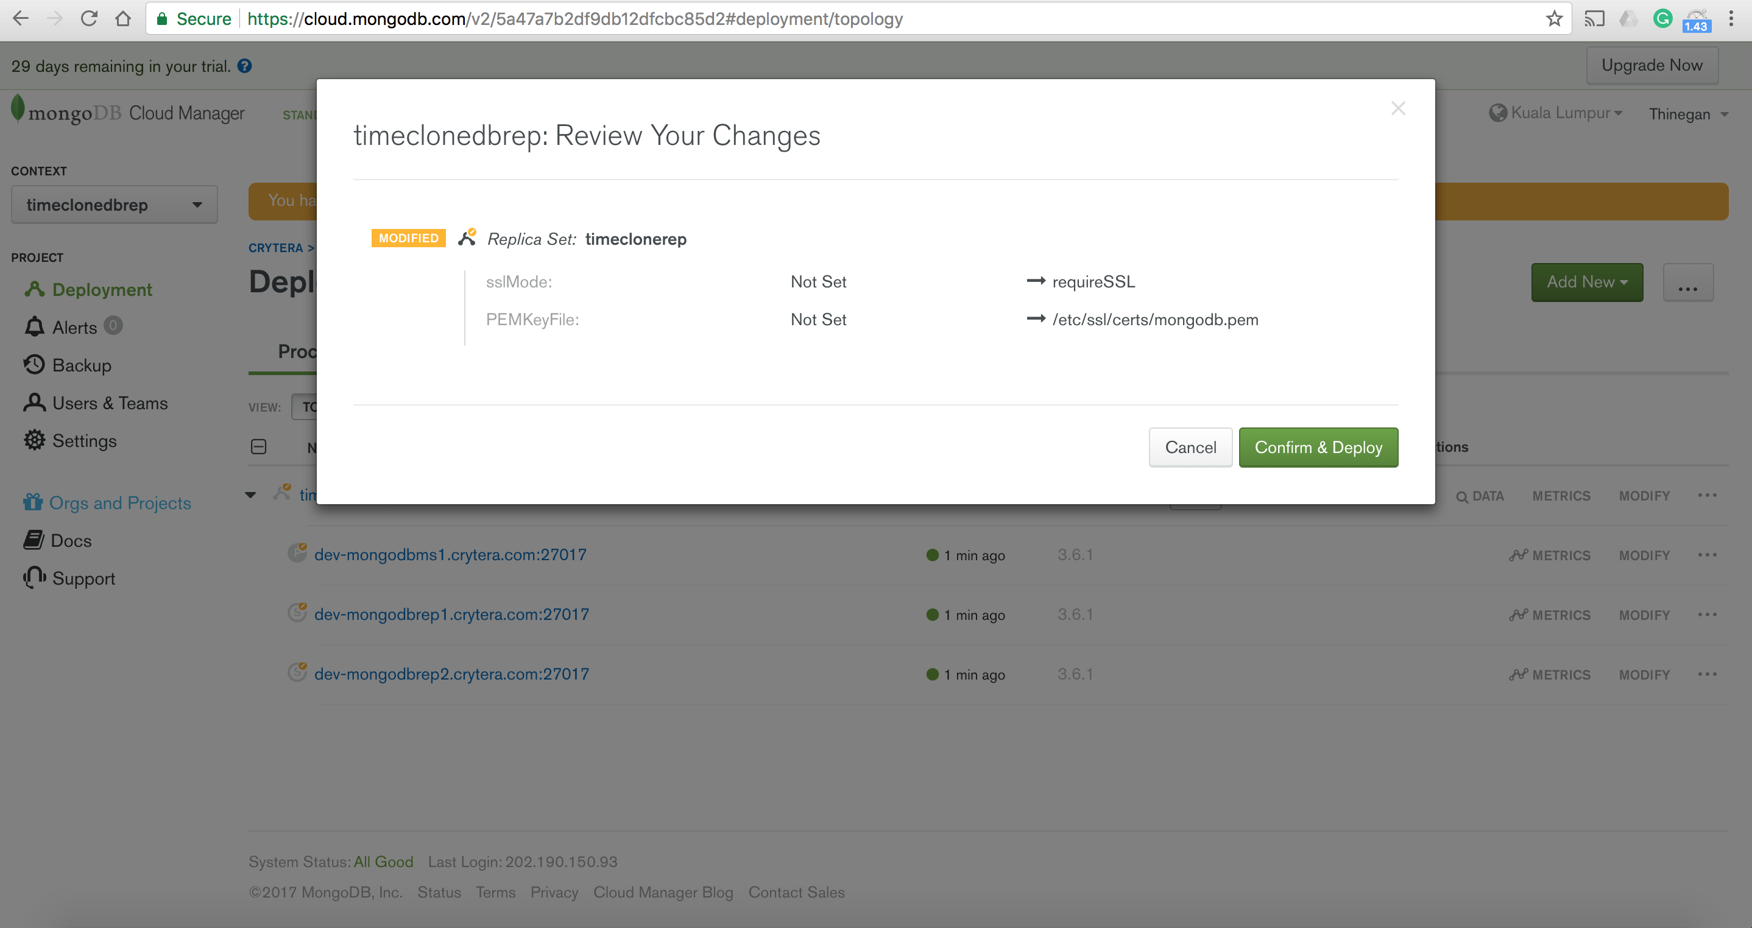Go to Users & Teams section
Screen dimensions: 1752x928
click(x=110, y=403)
